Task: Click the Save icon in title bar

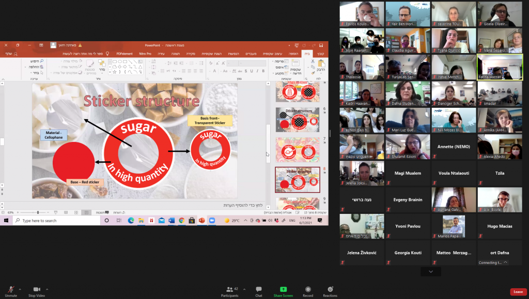Action: click(x=321, y=45)
